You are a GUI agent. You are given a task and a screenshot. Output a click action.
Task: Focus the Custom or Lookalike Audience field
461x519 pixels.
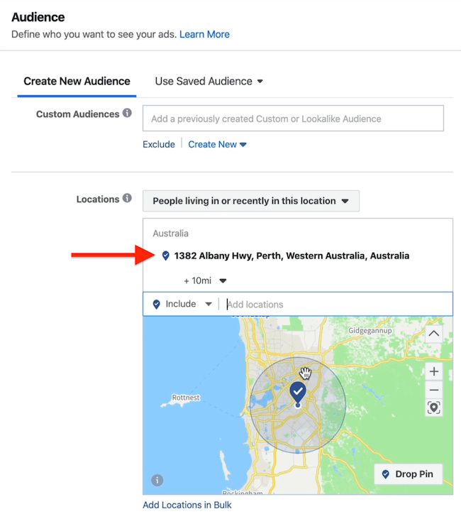[x=293, y=119]
